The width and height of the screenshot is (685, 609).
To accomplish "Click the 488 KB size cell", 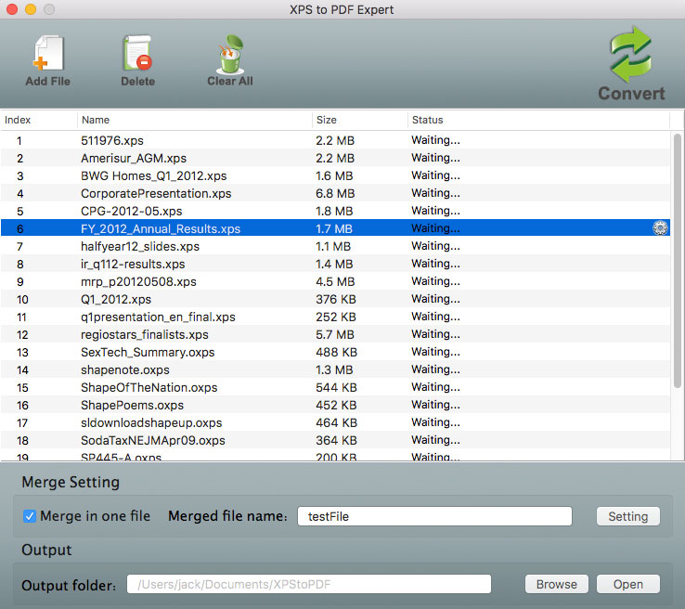I will click(336, 352).
